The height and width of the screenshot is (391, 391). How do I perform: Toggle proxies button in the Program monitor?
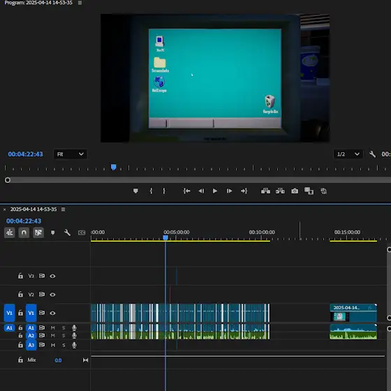coord(323,191)
